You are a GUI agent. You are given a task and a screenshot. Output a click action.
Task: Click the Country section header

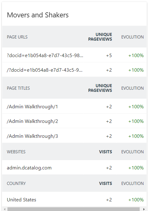coord(16,183)
